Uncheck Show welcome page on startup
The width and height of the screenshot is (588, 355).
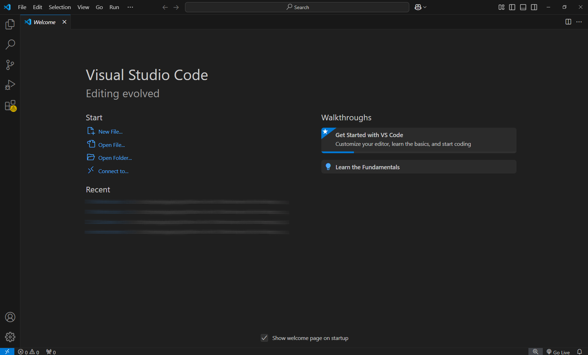pyautogui.click(x=265, y=338)
